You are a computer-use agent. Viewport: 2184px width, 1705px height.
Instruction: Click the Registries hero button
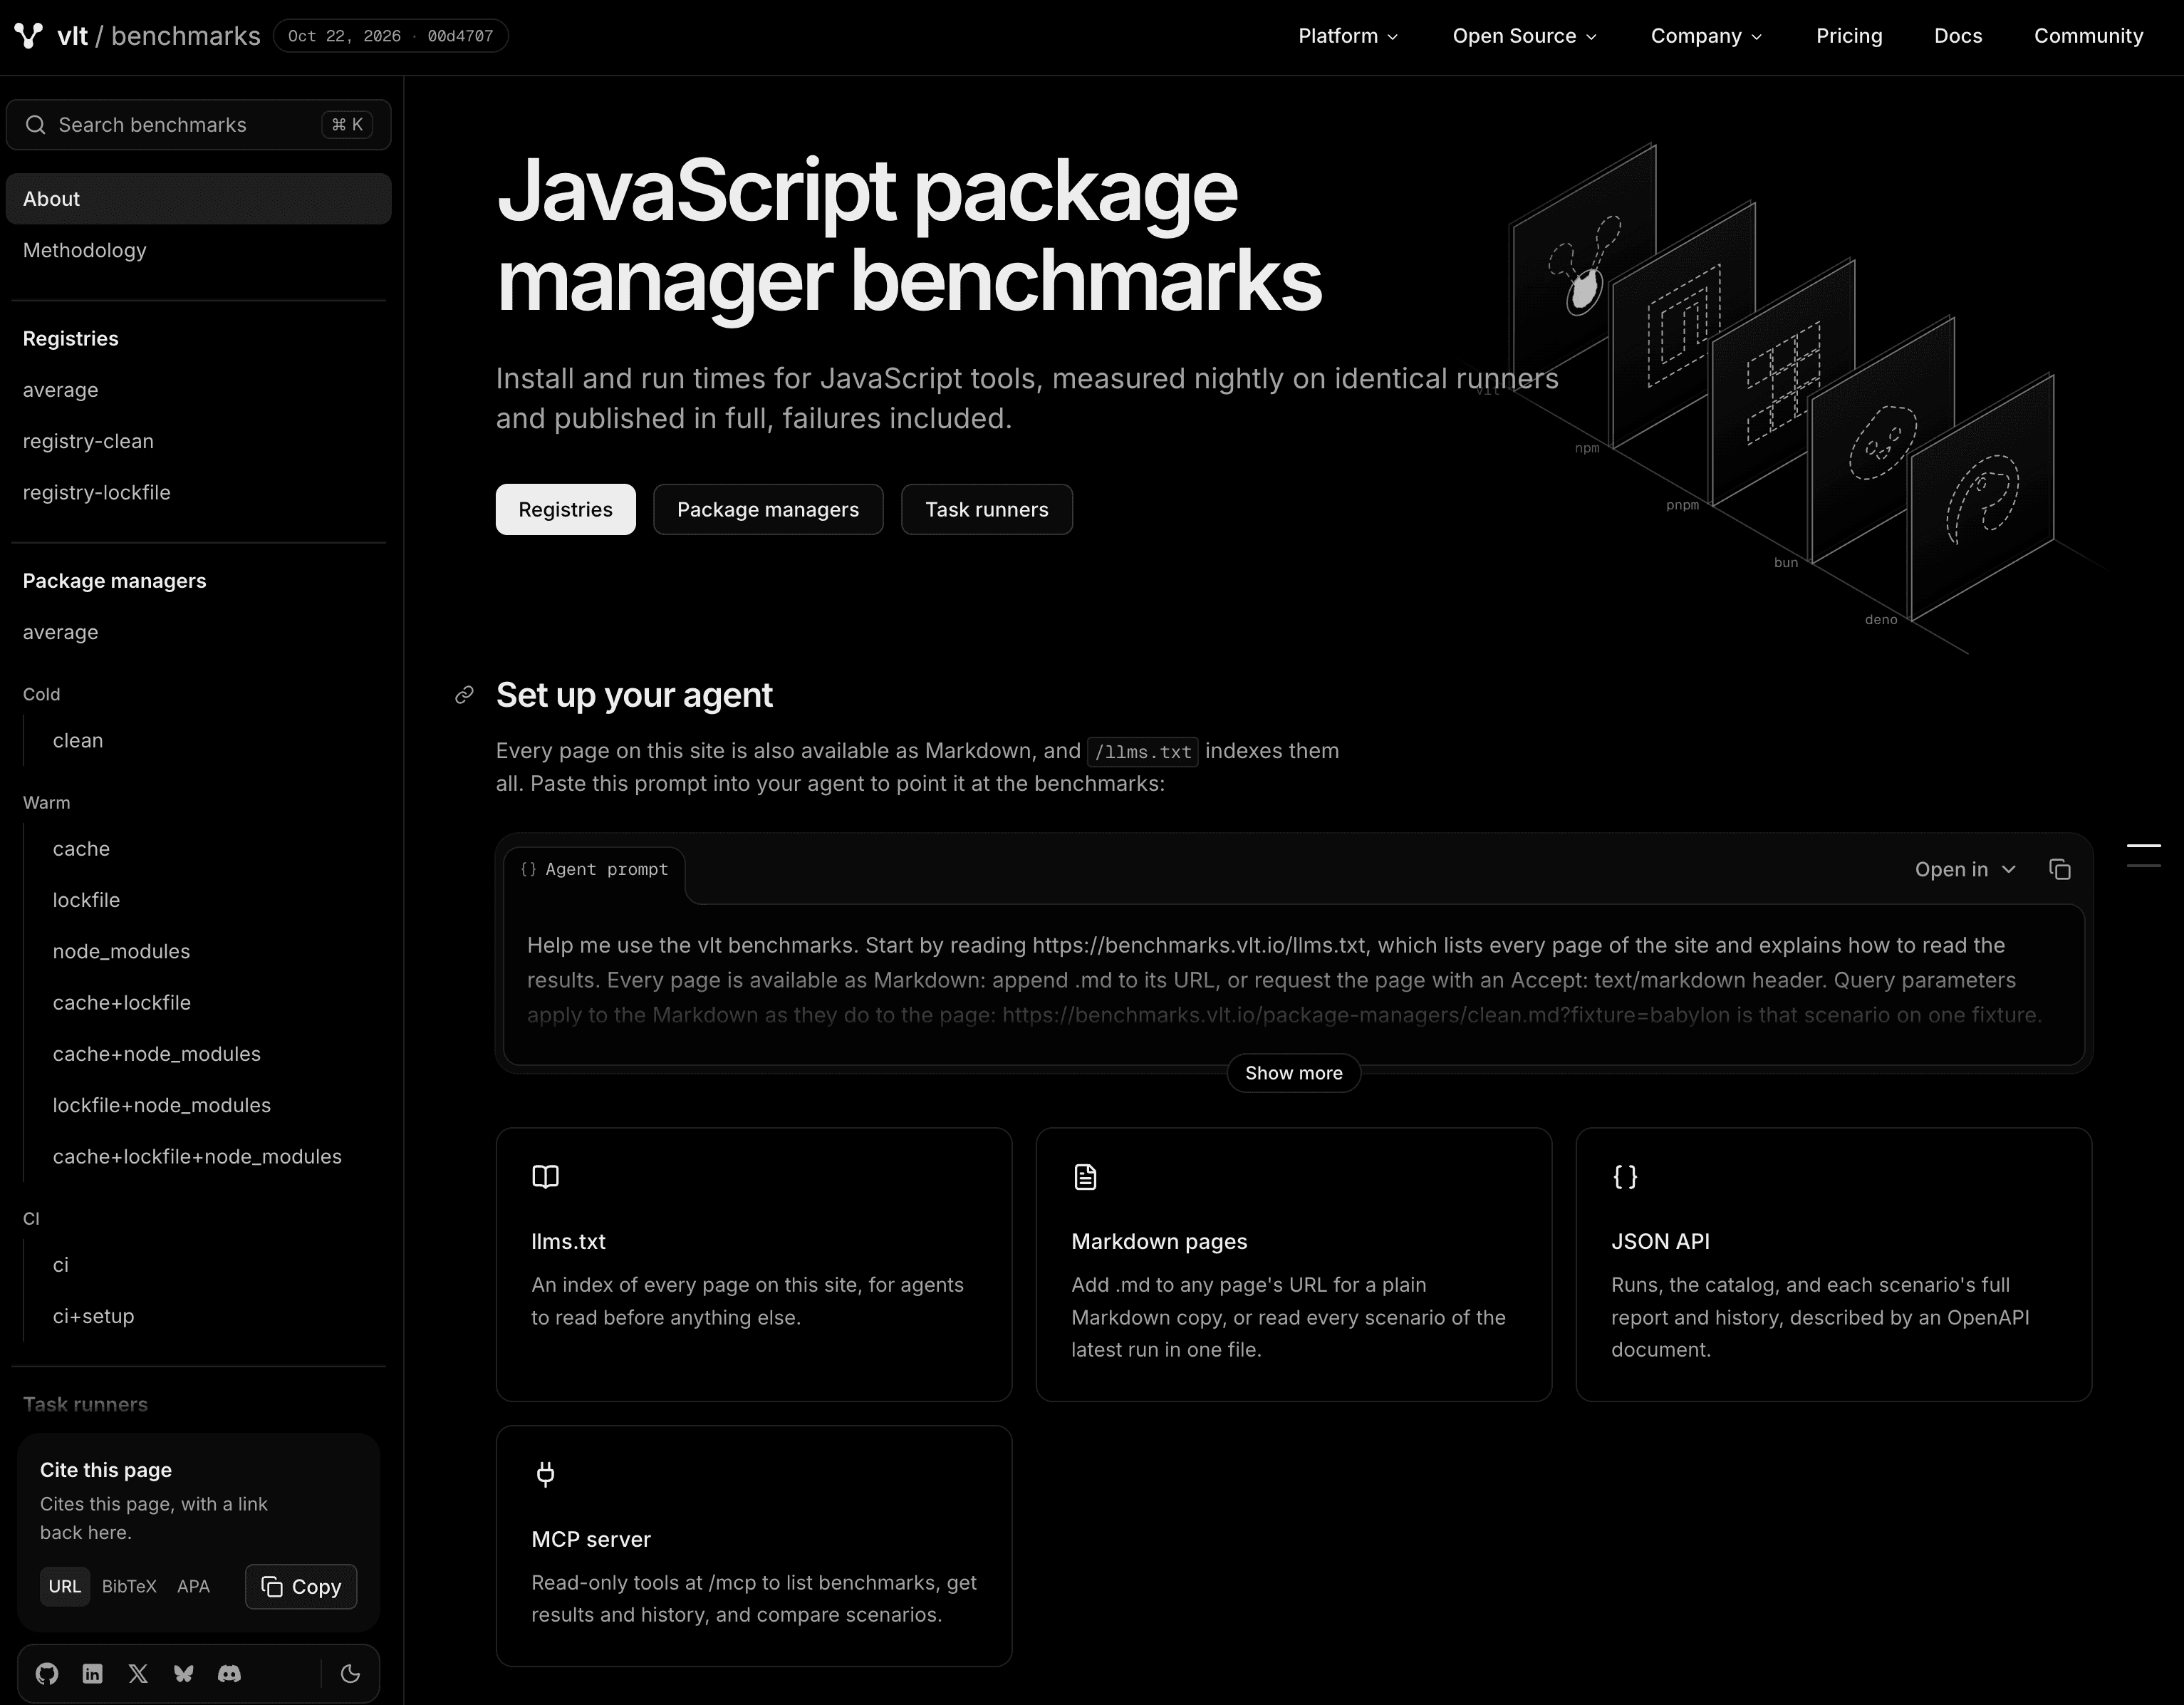(x=565, y=510)
